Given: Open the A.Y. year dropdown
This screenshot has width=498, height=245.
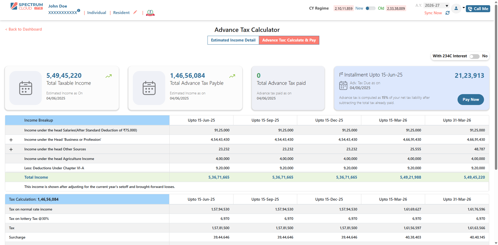Looking at the screenshot, I should click(437, 5).
